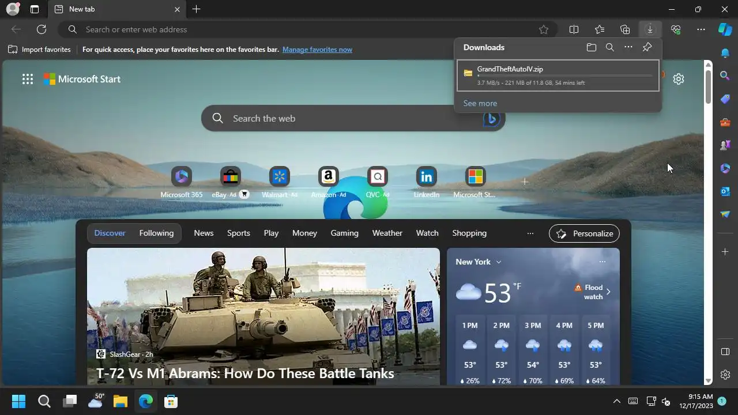Open the Money feed tab

[304, 233]
